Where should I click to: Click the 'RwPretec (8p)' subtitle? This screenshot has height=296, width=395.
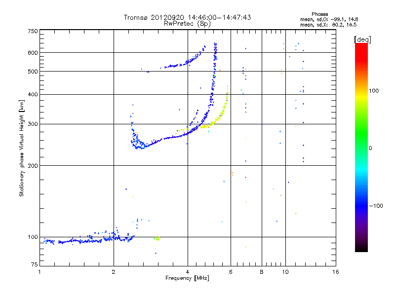pyautogui.click(x=187, y=24)
